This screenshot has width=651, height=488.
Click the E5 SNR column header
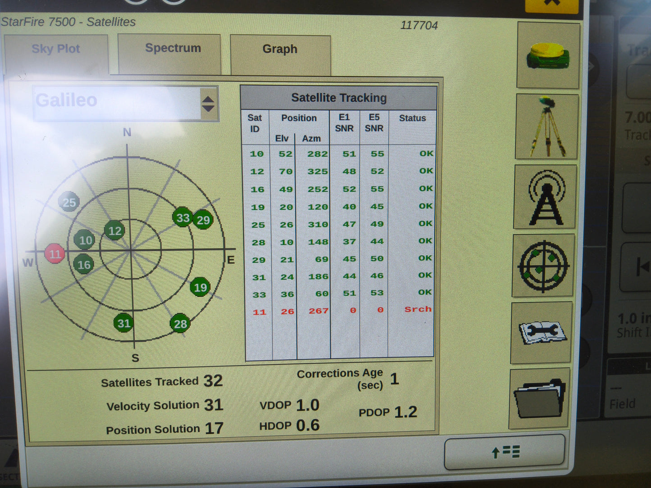point(374,123)
